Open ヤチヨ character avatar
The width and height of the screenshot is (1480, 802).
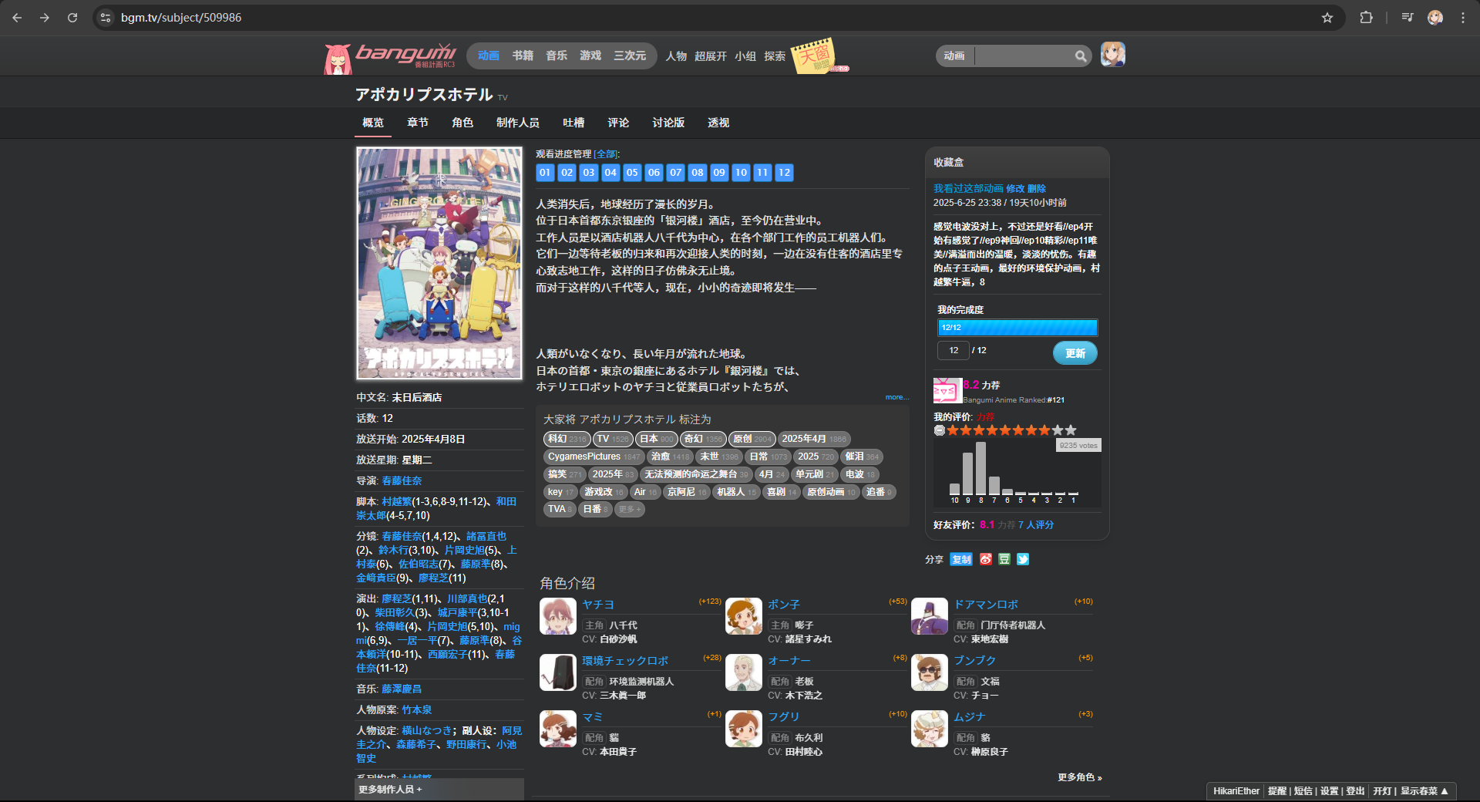[x=558, y=616]
